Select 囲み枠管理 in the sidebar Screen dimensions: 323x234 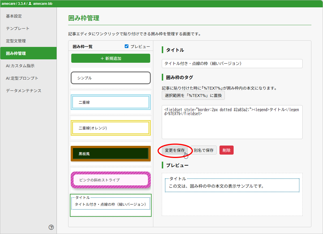[16, 53]
